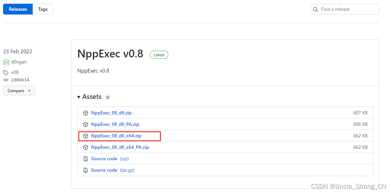Screen dimensions: 391x193
Task: Click the package icon beside NppExec_08_dll.zip
Action: [86, 113]
